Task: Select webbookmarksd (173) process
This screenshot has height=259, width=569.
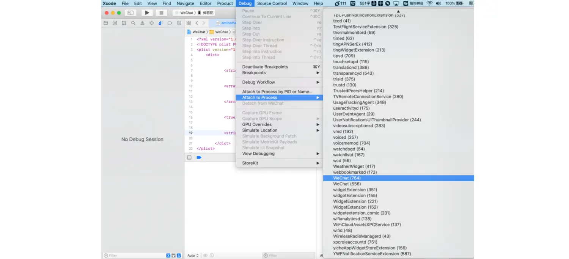Action: click(398, 172)
